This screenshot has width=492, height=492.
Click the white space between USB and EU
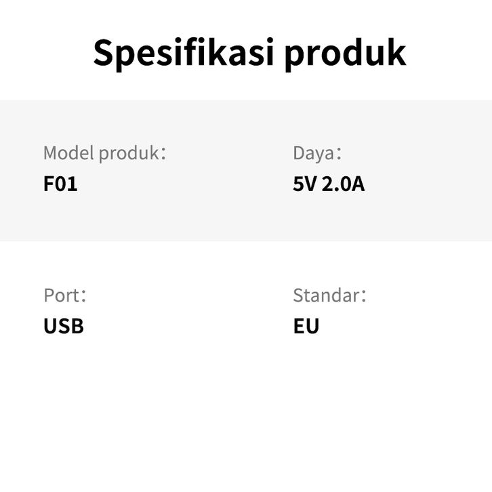190,326
